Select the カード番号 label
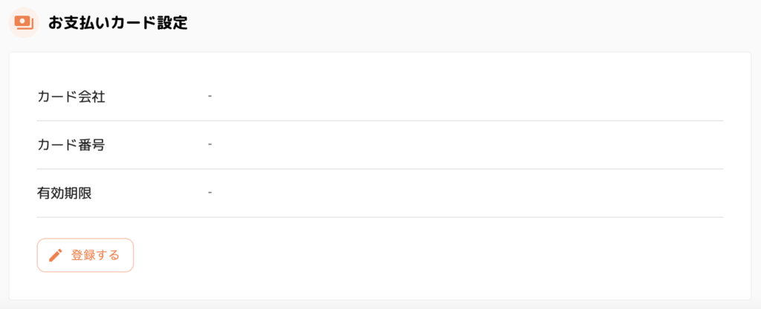Viewport: 761px width, 309px height. [71, 144]
